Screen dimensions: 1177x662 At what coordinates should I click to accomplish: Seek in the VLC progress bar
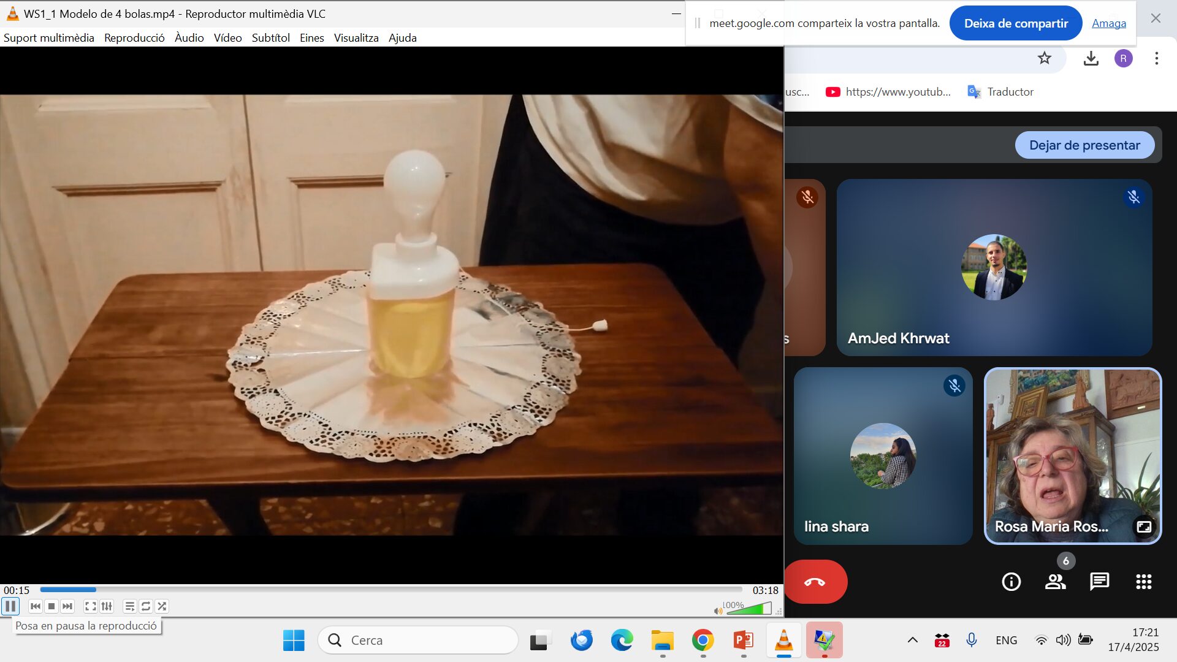[x=391, y=590]
